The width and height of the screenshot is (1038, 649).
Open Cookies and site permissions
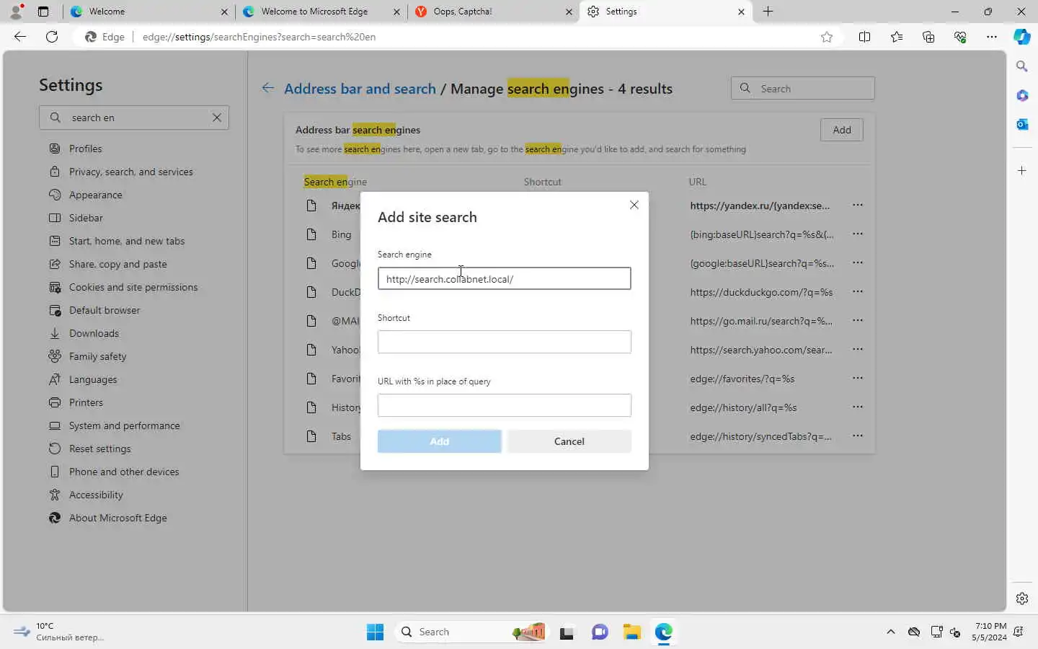click(x=133, y=287)
